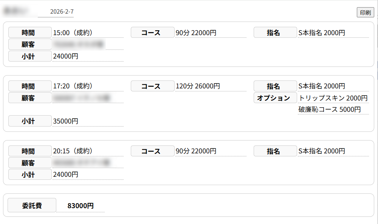Click the 時間 label beside 17:20

coord(30,86)
